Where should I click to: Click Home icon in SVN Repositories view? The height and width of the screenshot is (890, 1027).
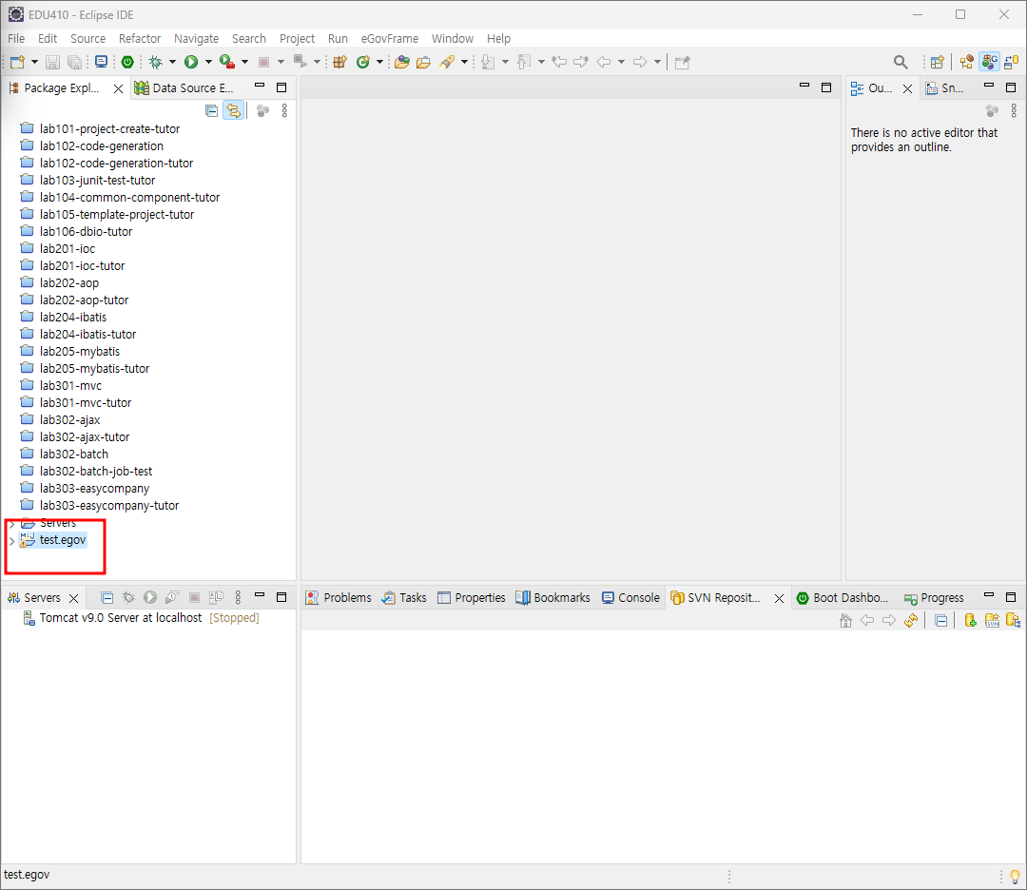845,620
